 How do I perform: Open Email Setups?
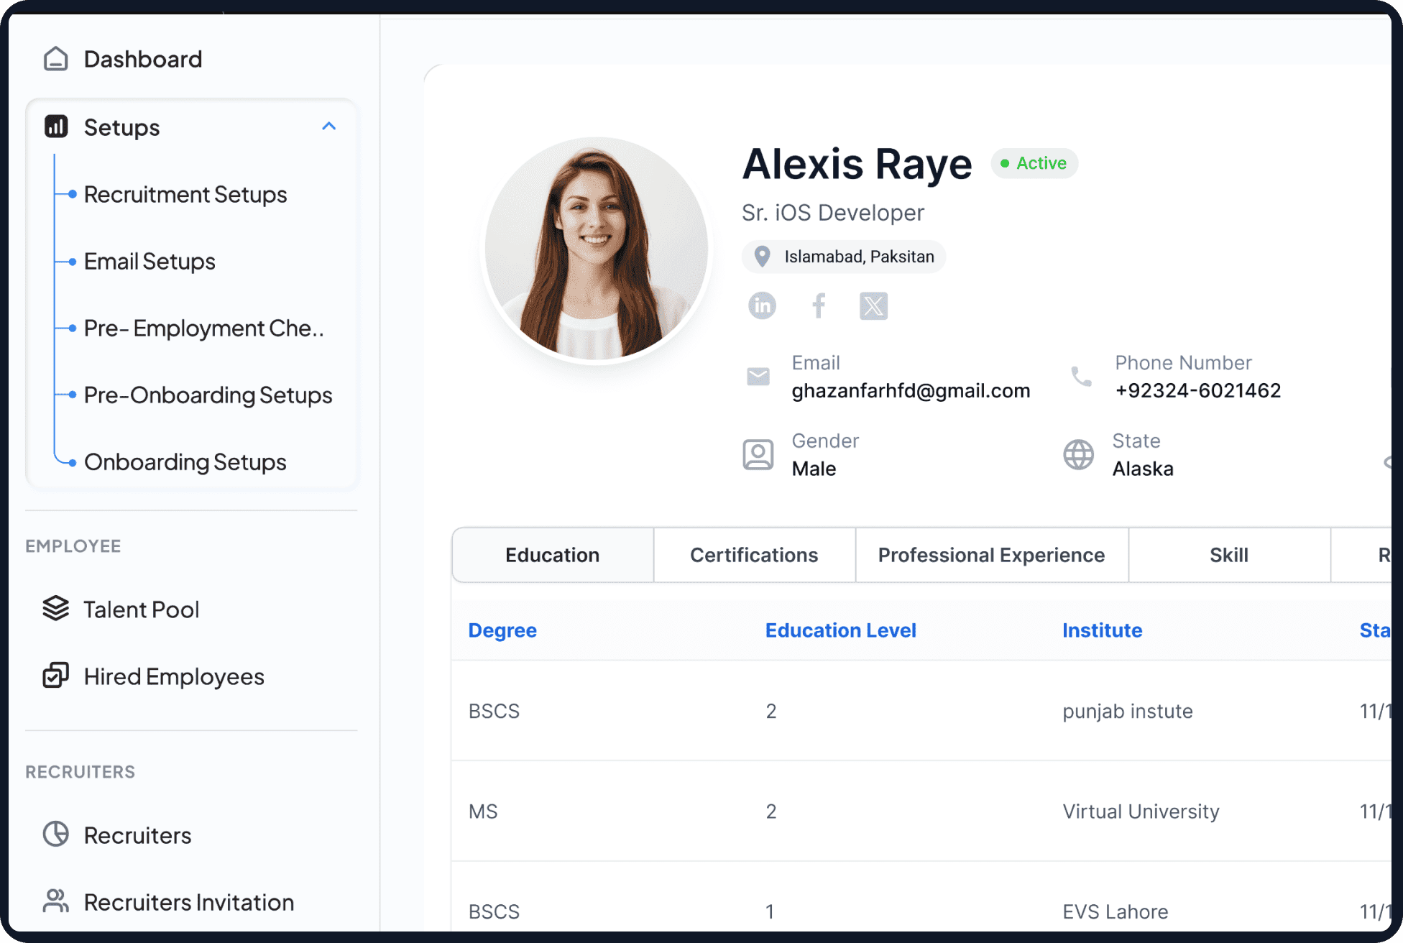(149, 261)
